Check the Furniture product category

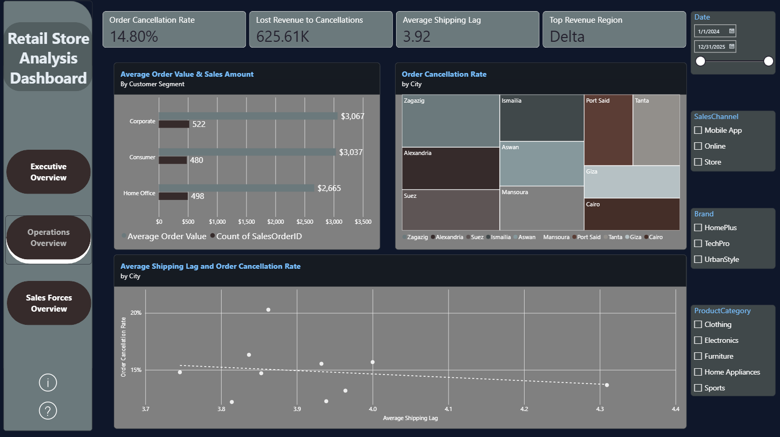pyautogui.click(x=698, y=356)
